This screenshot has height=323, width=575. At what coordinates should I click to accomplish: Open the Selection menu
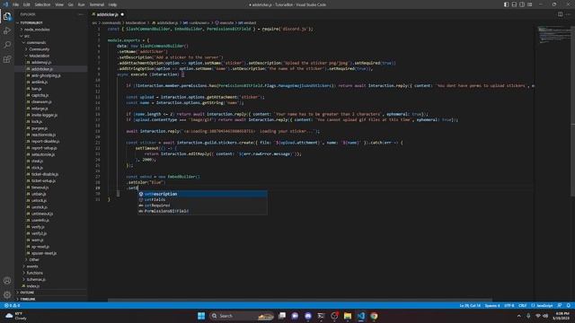[42, 4]
